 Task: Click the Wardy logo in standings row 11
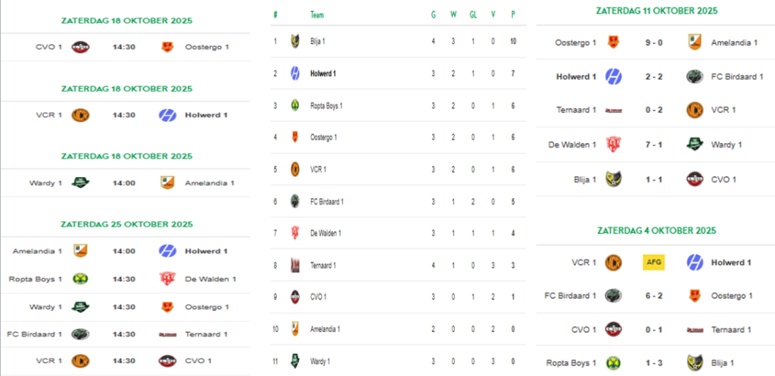[x=295, y=361]
